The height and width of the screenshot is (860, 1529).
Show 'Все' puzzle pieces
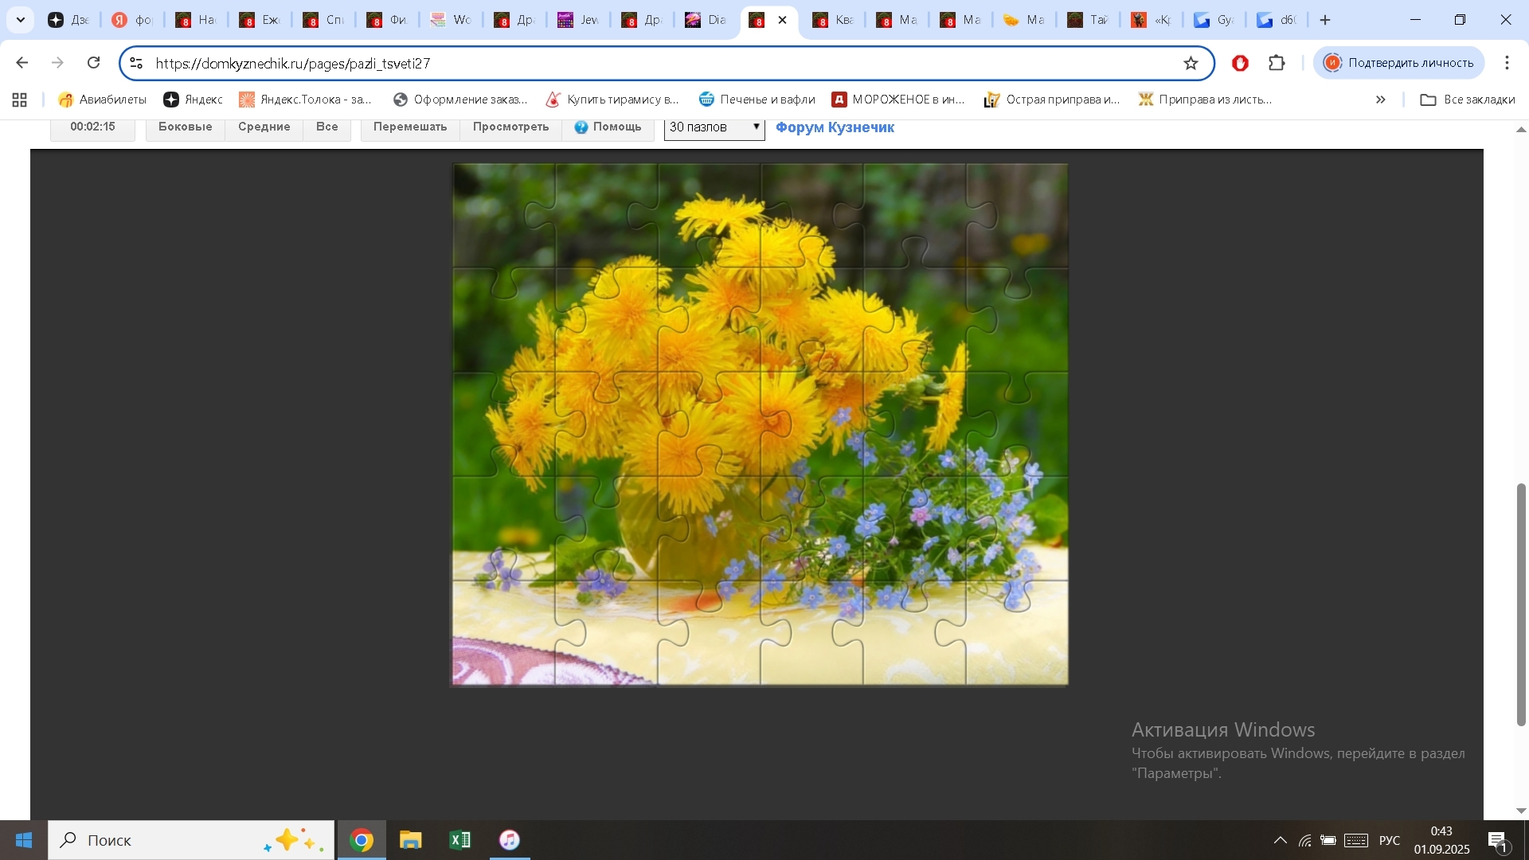point(327,127)
